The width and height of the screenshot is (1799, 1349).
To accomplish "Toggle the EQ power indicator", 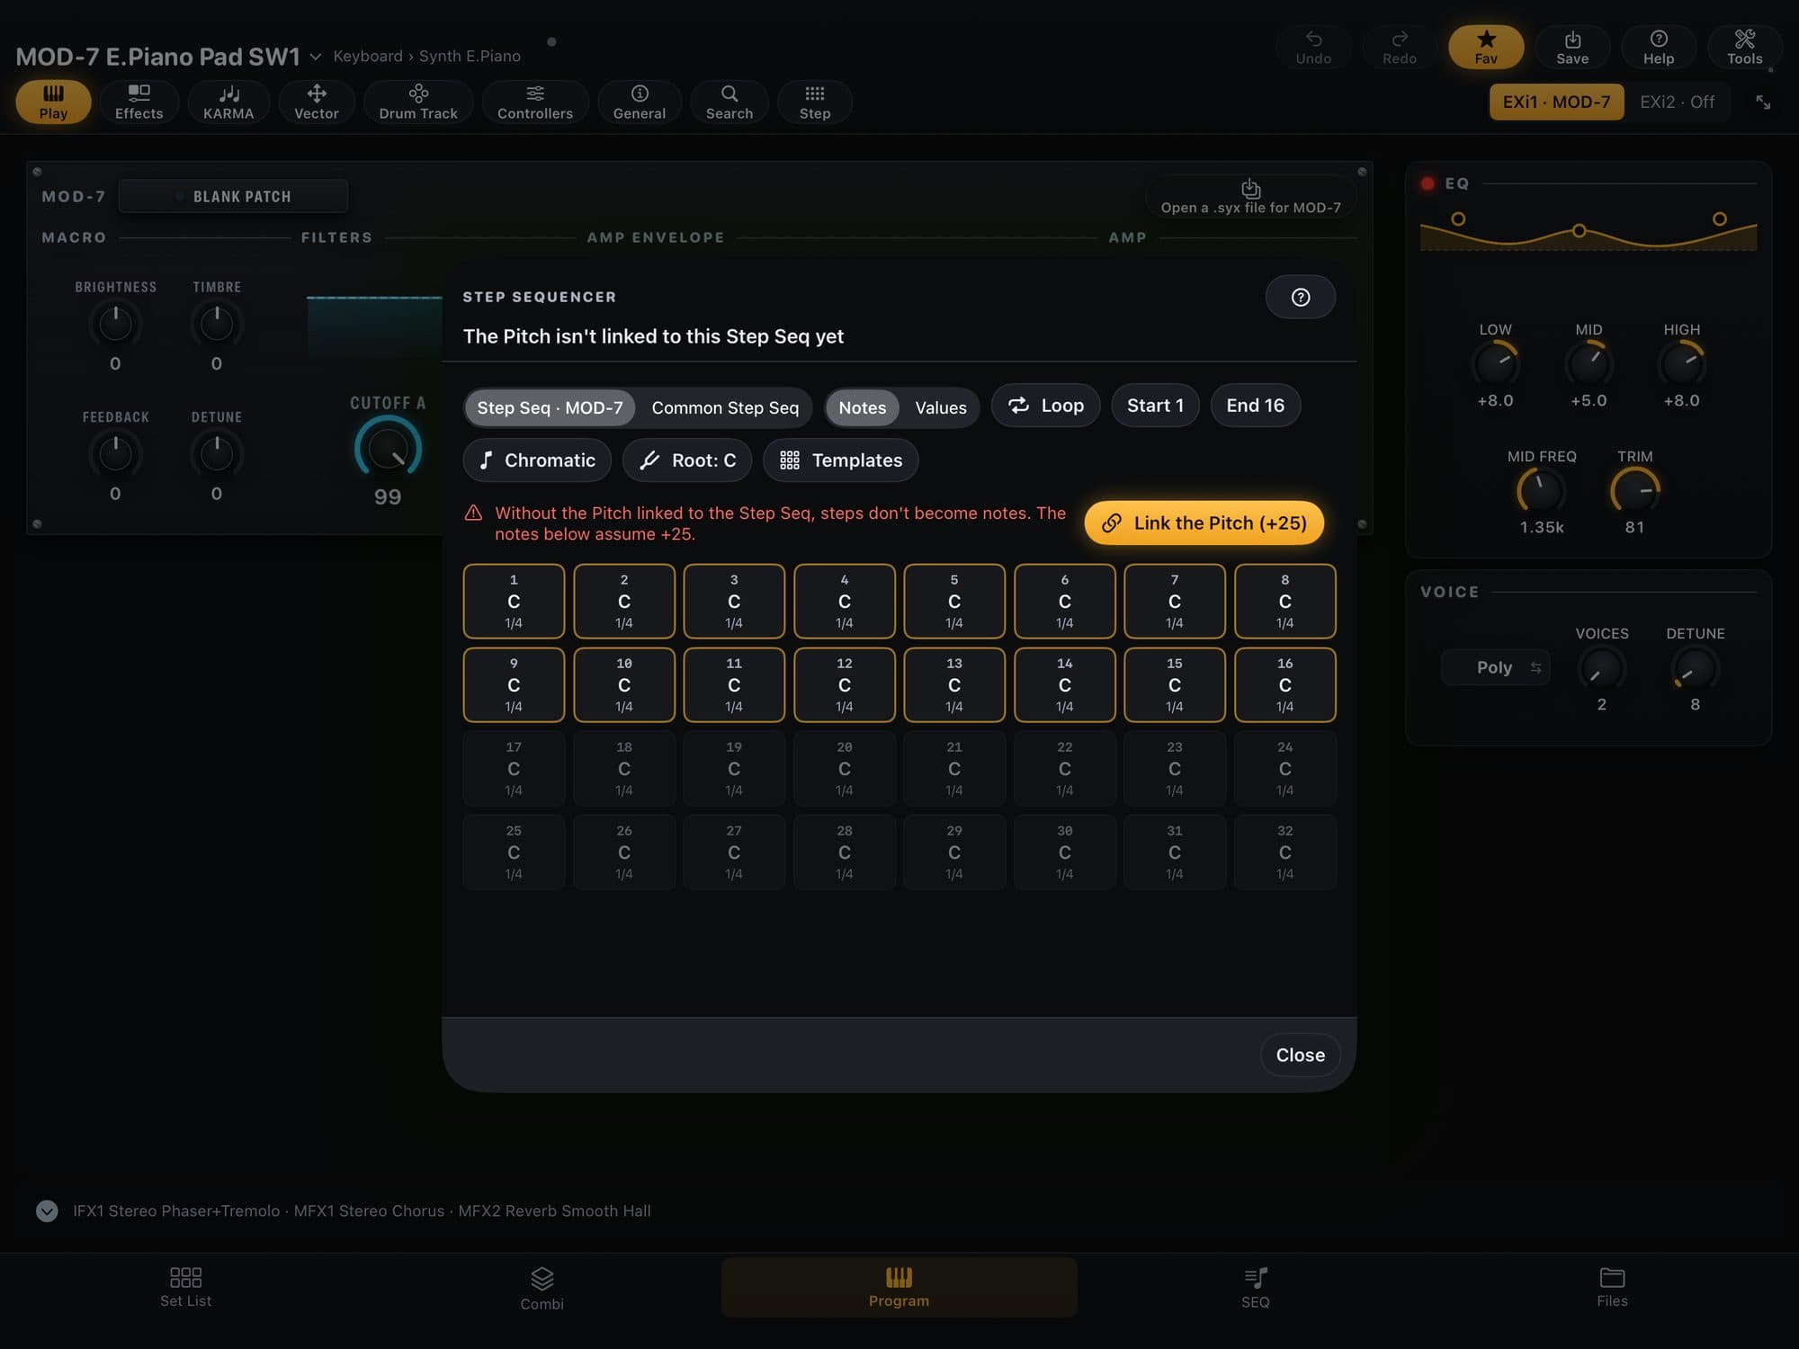I will (1428, 183).
